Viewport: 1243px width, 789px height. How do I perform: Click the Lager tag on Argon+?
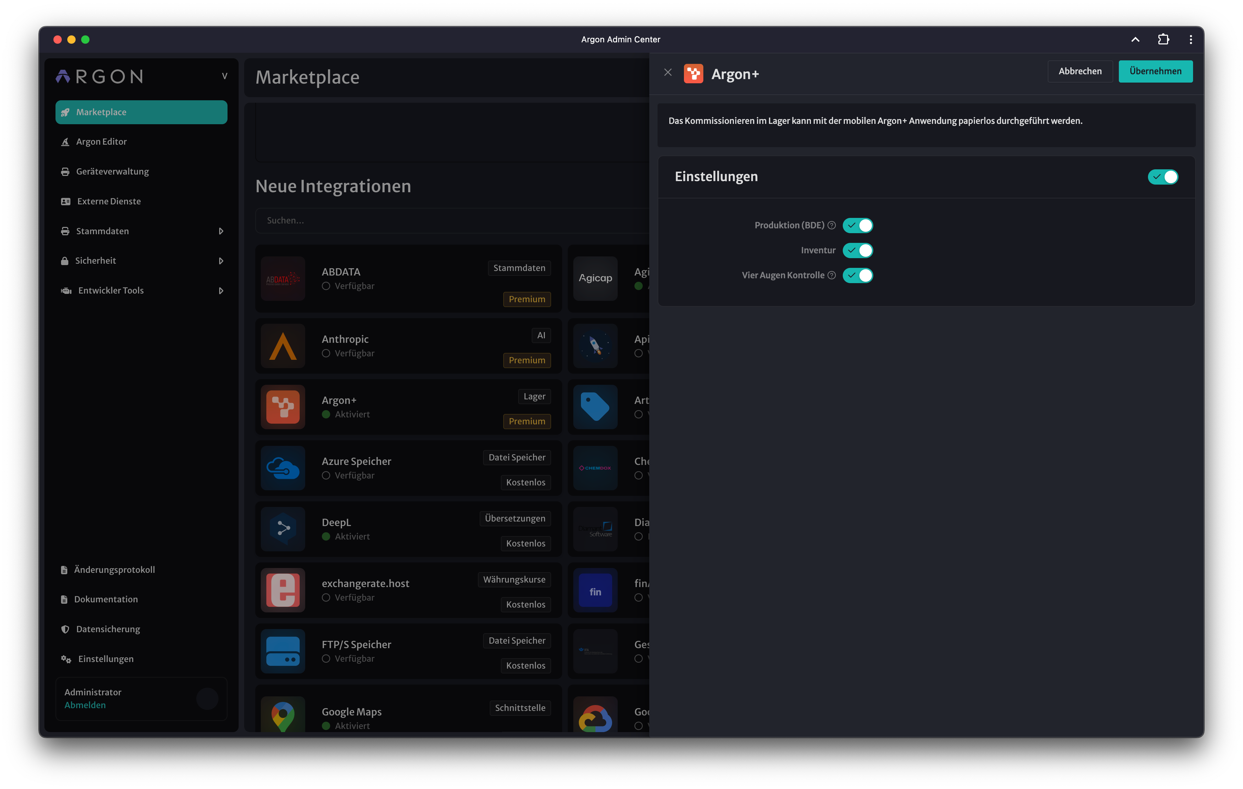click(x=534, y=397)
